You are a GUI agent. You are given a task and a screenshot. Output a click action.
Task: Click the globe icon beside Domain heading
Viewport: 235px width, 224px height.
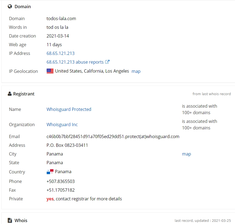point(10,7)
